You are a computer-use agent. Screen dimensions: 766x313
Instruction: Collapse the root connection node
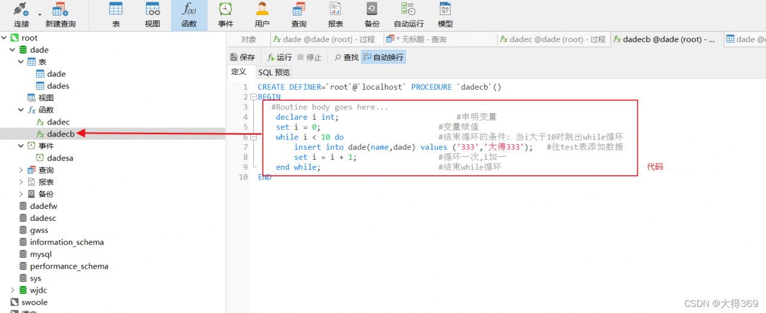pos(4,38)
